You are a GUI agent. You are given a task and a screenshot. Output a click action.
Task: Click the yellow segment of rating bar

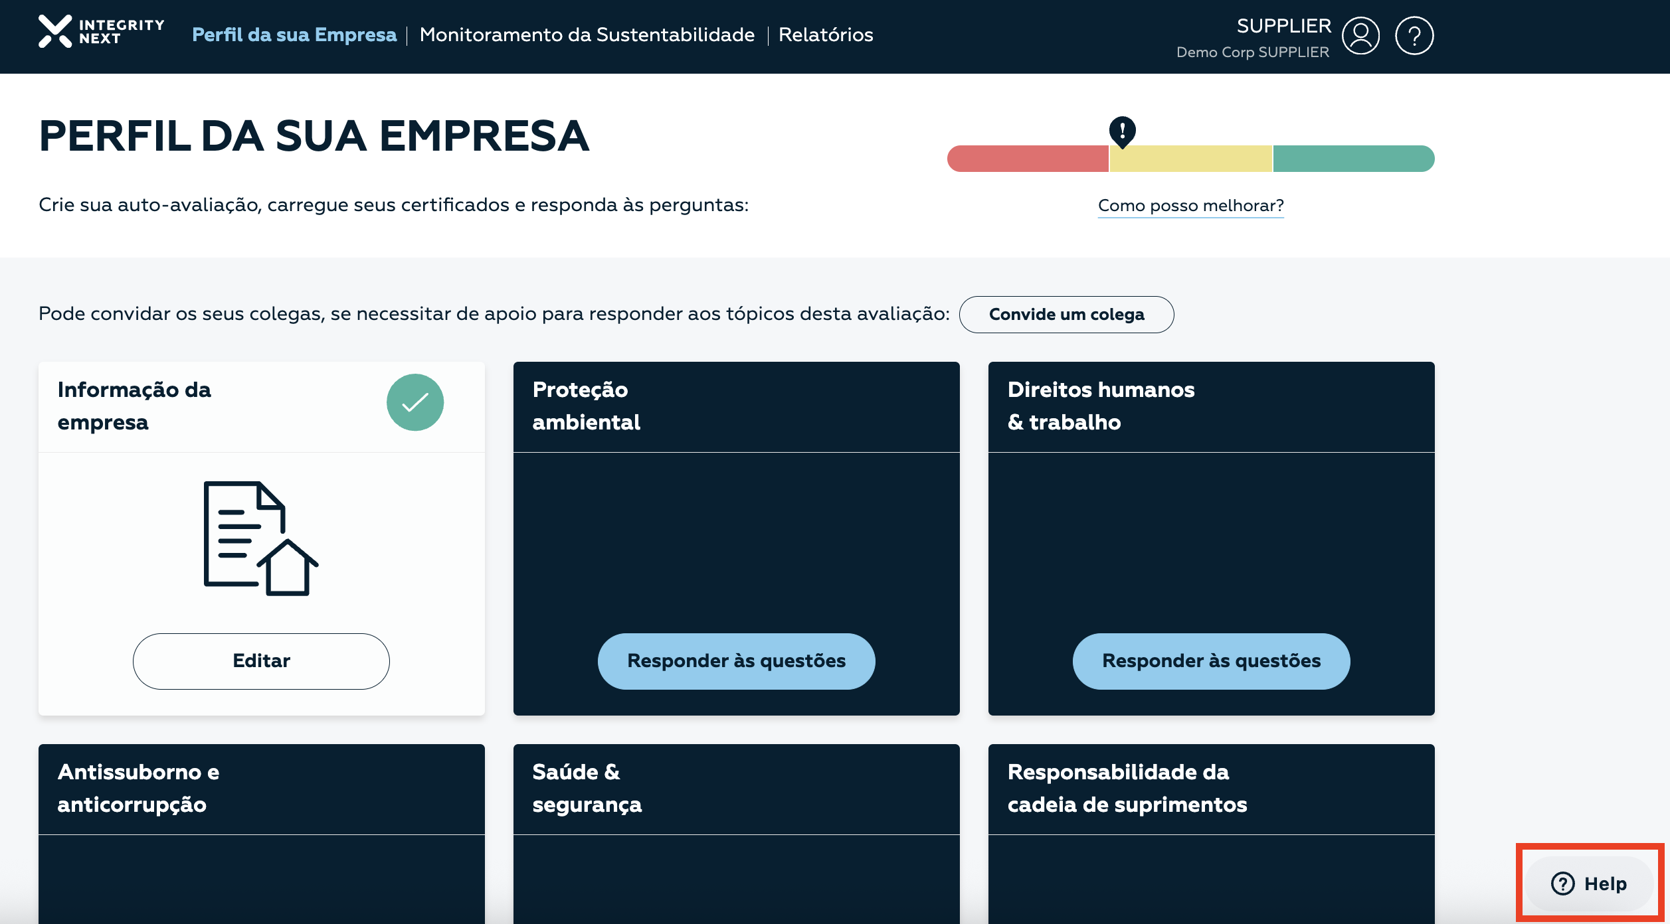point(1190,159)
